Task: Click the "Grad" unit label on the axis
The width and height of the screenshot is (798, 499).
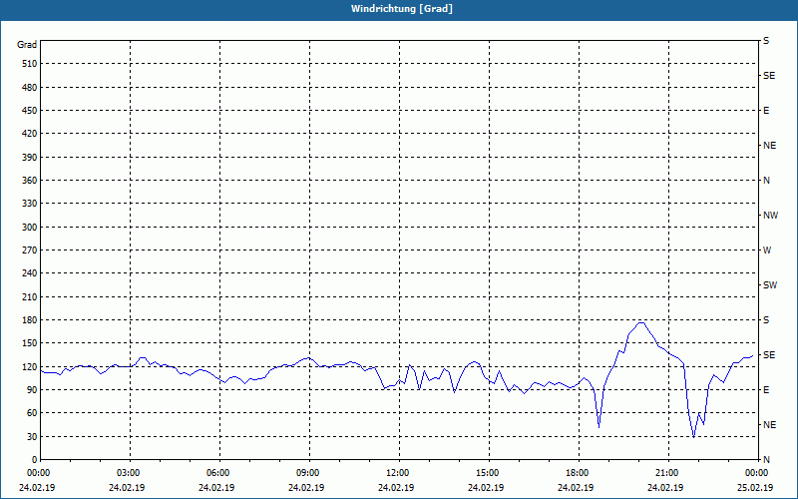Action: click(x=27, y=45)
